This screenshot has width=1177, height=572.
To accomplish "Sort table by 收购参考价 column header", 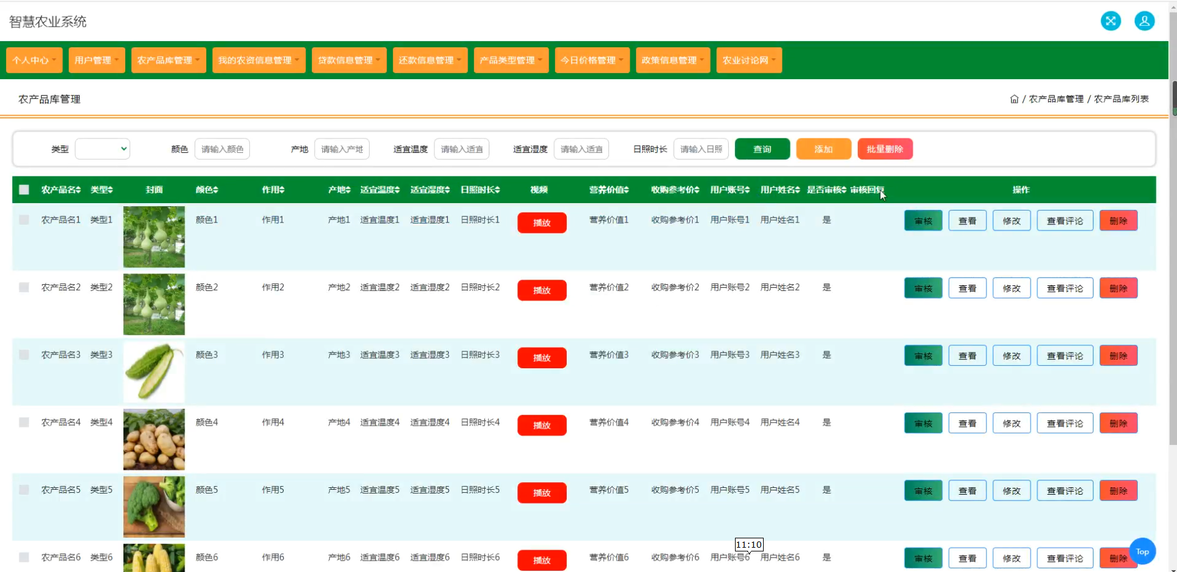I will (x=675, y=189).
